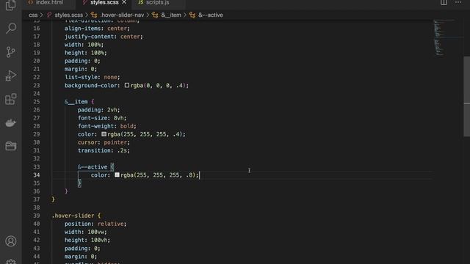
Task: Click 'height: 100vh;' on line 42
Action: click(x=87, y=240)
